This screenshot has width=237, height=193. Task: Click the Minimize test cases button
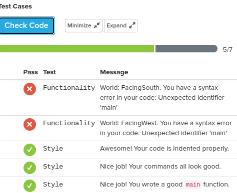[x=83, y=25]
